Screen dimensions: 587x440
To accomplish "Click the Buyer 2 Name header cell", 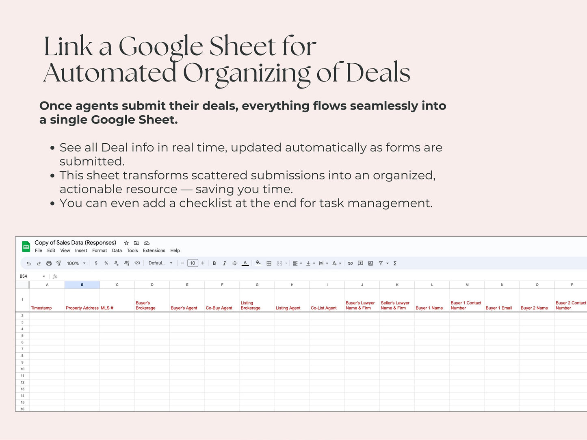I will 537,300.
